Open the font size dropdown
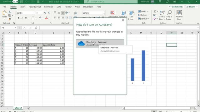 (42, 13)
